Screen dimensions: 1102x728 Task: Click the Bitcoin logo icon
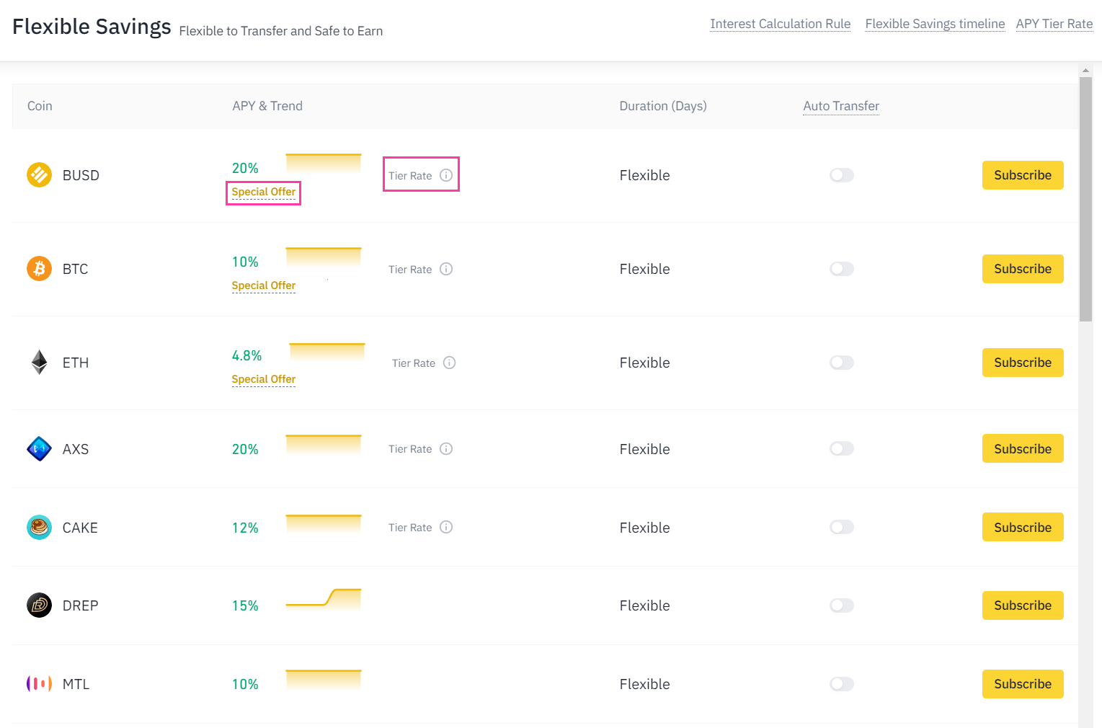coord(39,269)
